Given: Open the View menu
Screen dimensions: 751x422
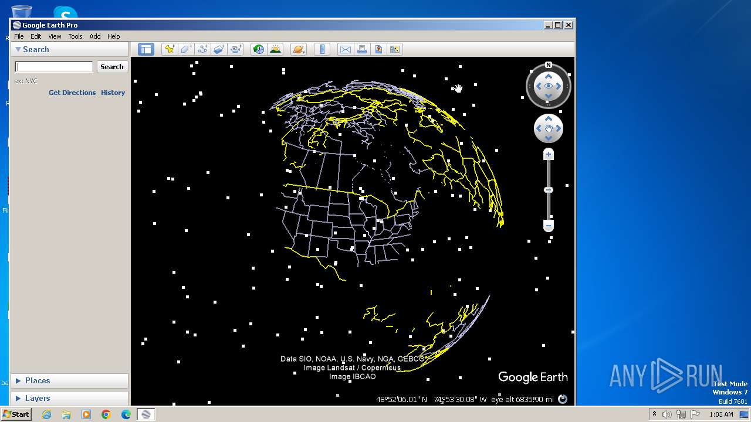Looking at the screenshot, I should (55, 36).
